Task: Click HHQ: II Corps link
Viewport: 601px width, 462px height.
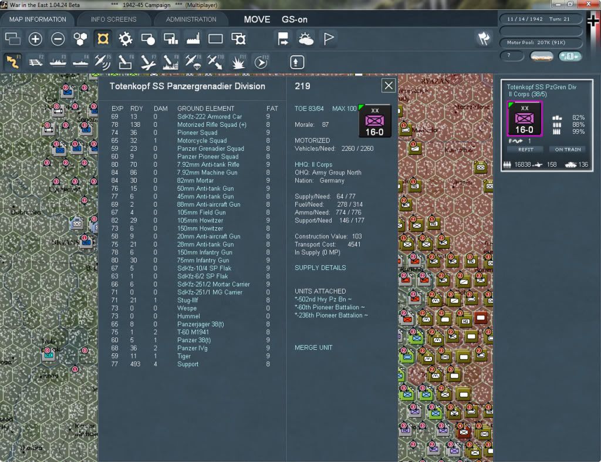Action: point(313,164)
